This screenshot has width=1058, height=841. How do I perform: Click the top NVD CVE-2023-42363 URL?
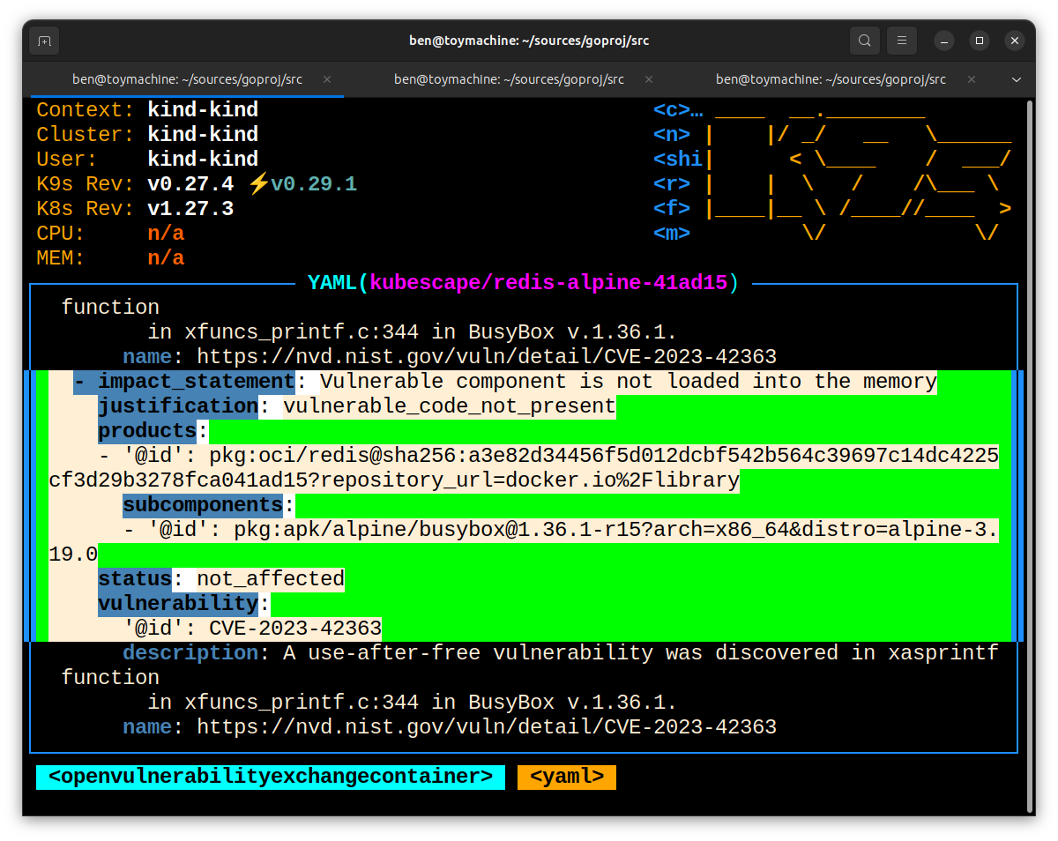pyautogui.click(x=486, y=357)
